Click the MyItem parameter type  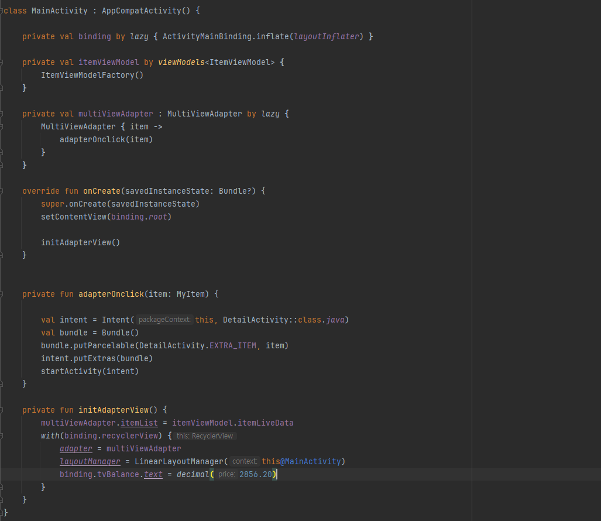[x=191, y=294]
